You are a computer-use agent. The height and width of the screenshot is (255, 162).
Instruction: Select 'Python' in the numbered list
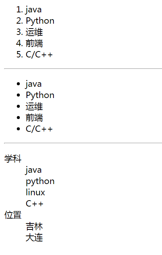(x=40, y=21)
